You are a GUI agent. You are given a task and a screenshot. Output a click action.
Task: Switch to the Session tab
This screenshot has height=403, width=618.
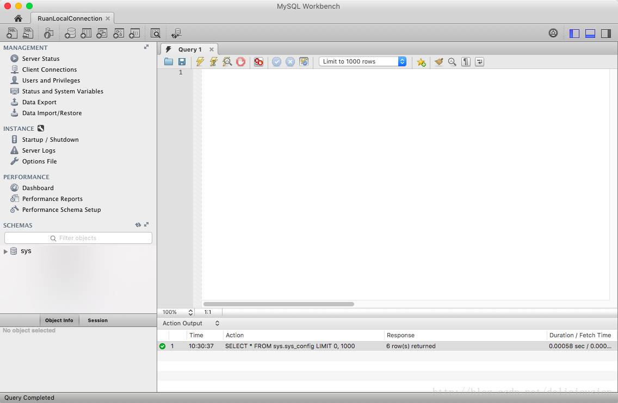[98, 320]
